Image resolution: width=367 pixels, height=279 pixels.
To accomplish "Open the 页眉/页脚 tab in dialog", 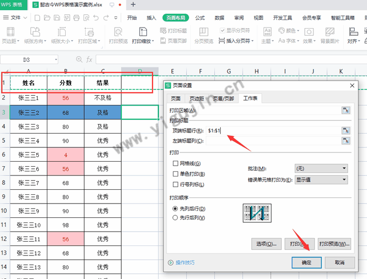I will coord(224,98).
